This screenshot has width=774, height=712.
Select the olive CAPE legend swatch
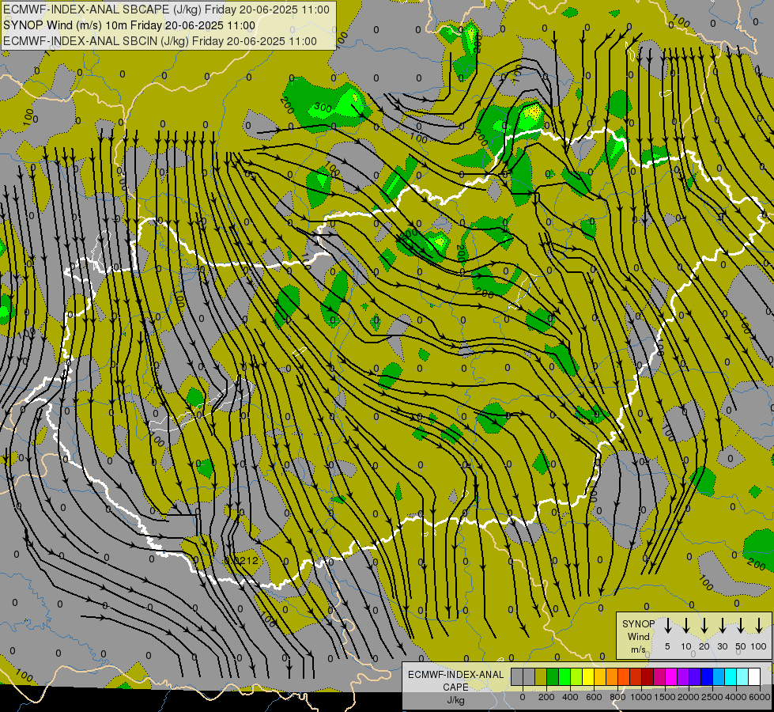click(x=541, y=676)
